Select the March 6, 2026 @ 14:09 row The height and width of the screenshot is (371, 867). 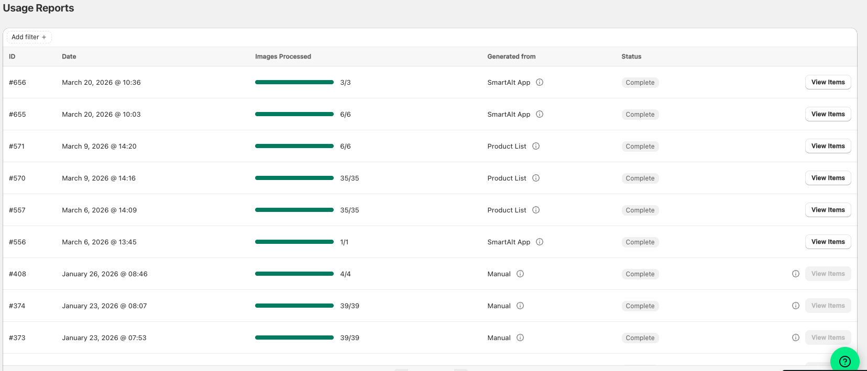pyautogui.click(x=430, y=210)
